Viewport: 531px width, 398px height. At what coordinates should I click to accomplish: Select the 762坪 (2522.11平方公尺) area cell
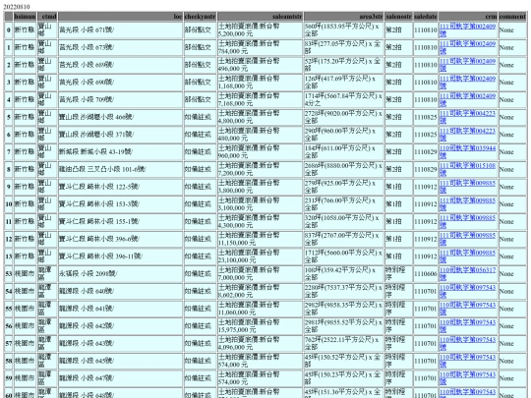point(343,344)
